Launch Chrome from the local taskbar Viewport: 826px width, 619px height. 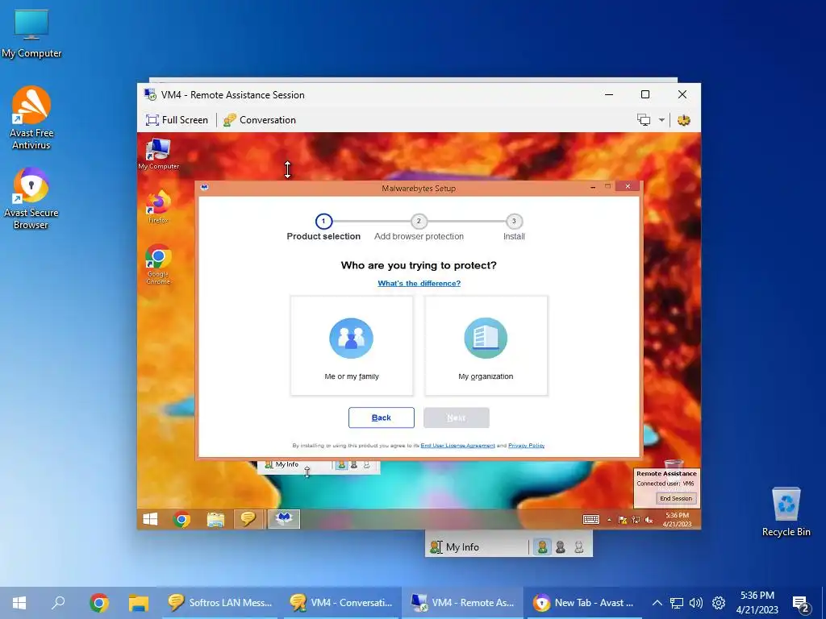[x=99, y=603]
